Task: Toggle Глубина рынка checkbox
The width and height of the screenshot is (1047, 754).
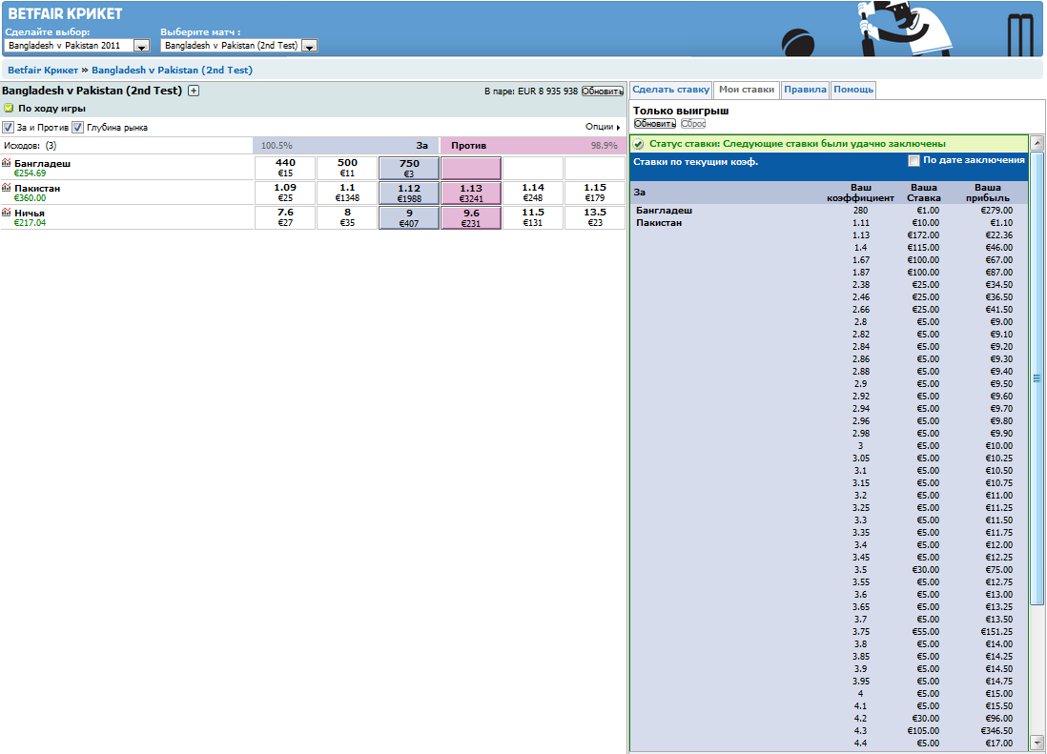Action: pos(77,128)
